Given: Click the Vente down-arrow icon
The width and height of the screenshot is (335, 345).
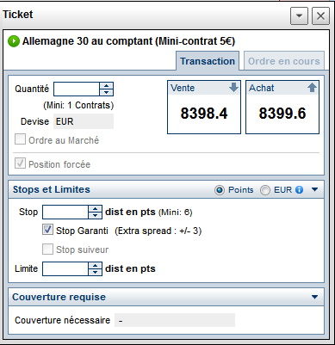Looking at the screenshot, I should (x=234, y=88).
